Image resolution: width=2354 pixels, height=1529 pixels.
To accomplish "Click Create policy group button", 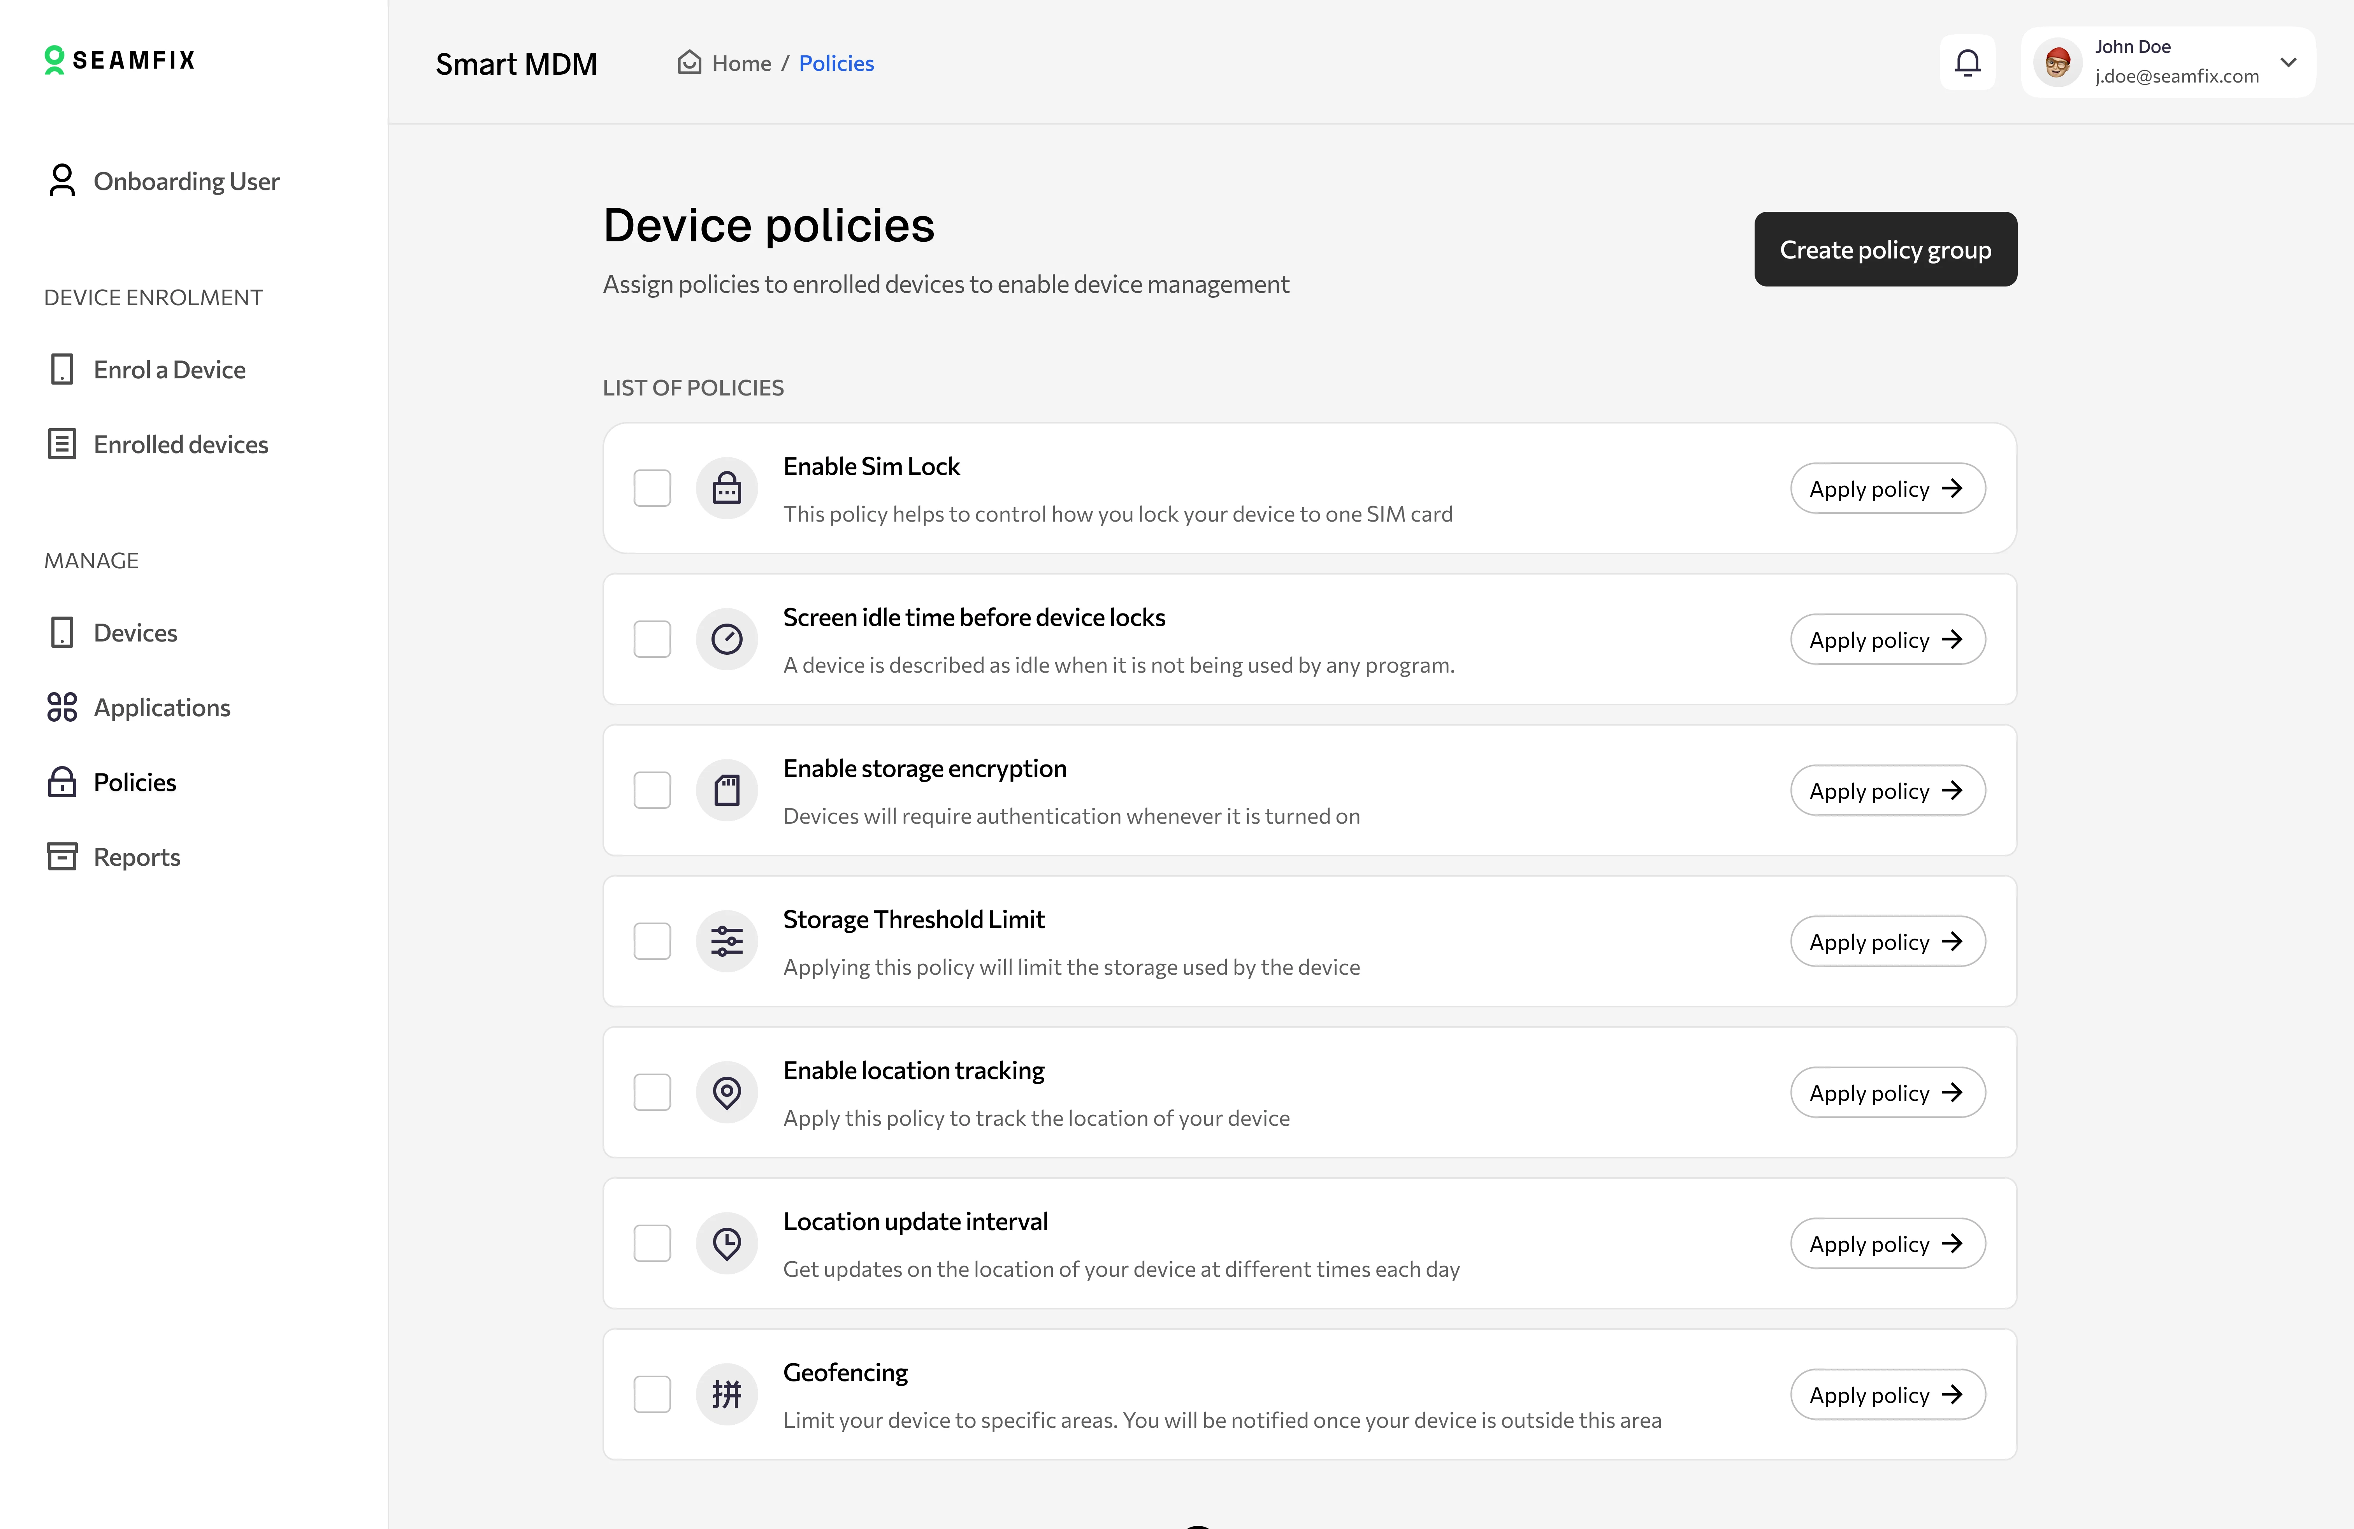I will [1884, 249].
